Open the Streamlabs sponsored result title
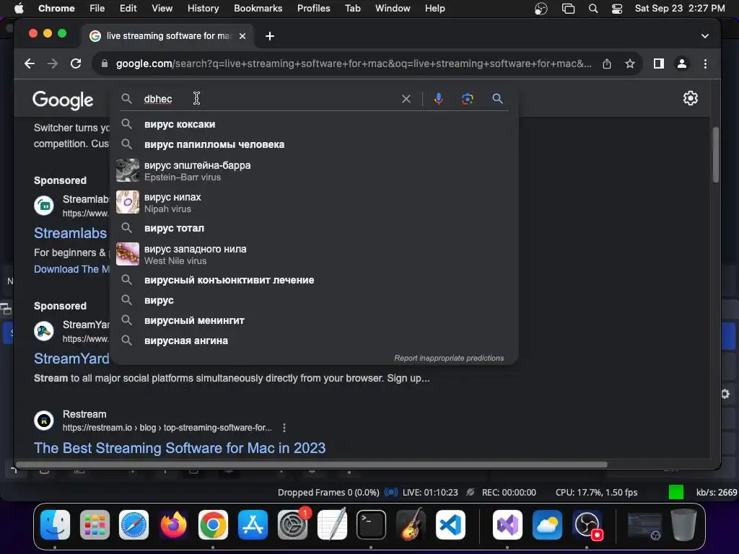 [70, 233]
